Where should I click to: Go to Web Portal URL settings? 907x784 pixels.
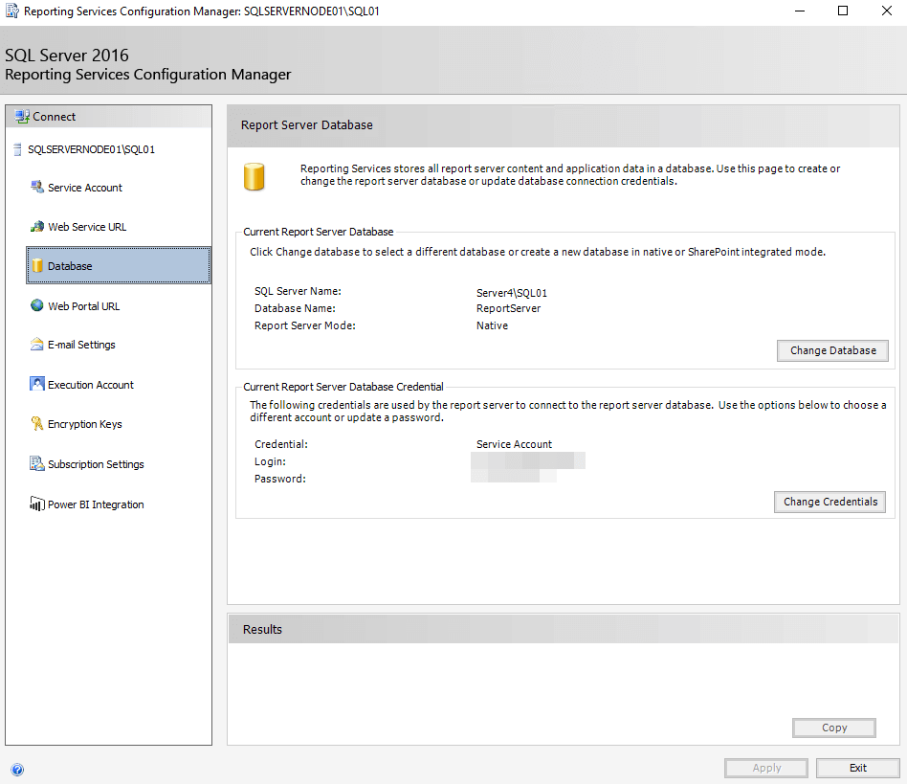tap(84, 306)
